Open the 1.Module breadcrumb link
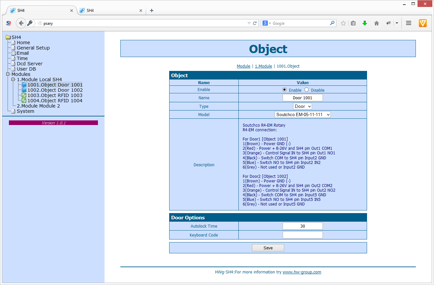Image resolution: width=434 pixels, height=285 pixels. [x=263, y=66]
